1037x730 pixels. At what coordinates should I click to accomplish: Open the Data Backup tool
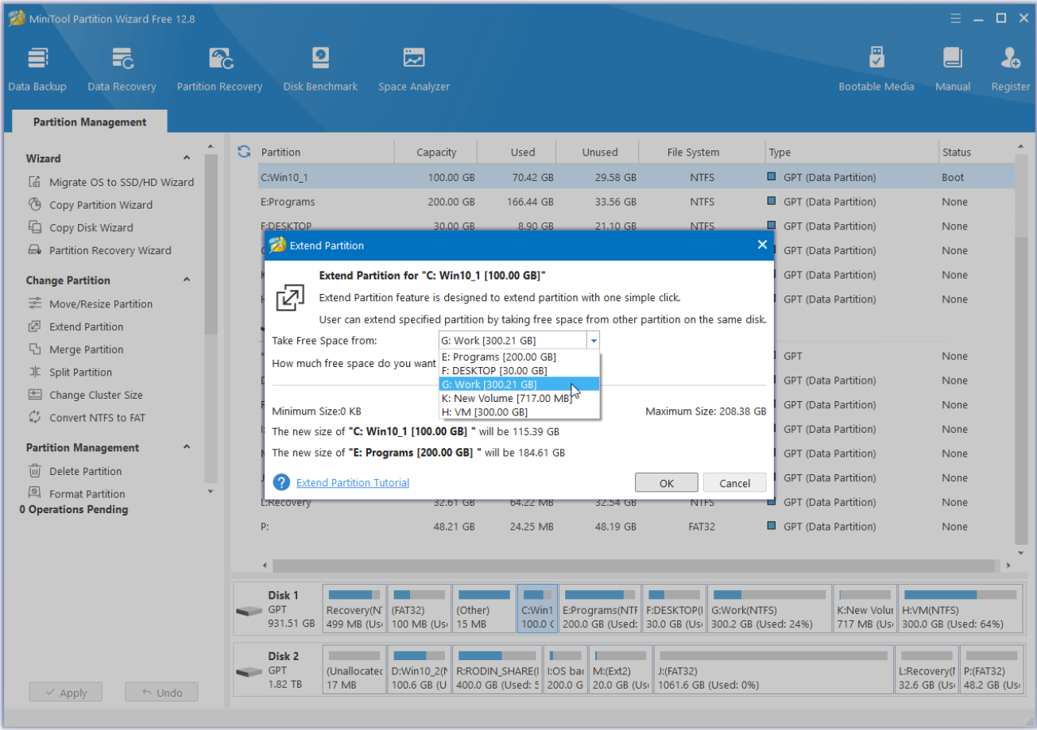coord(37,69)
